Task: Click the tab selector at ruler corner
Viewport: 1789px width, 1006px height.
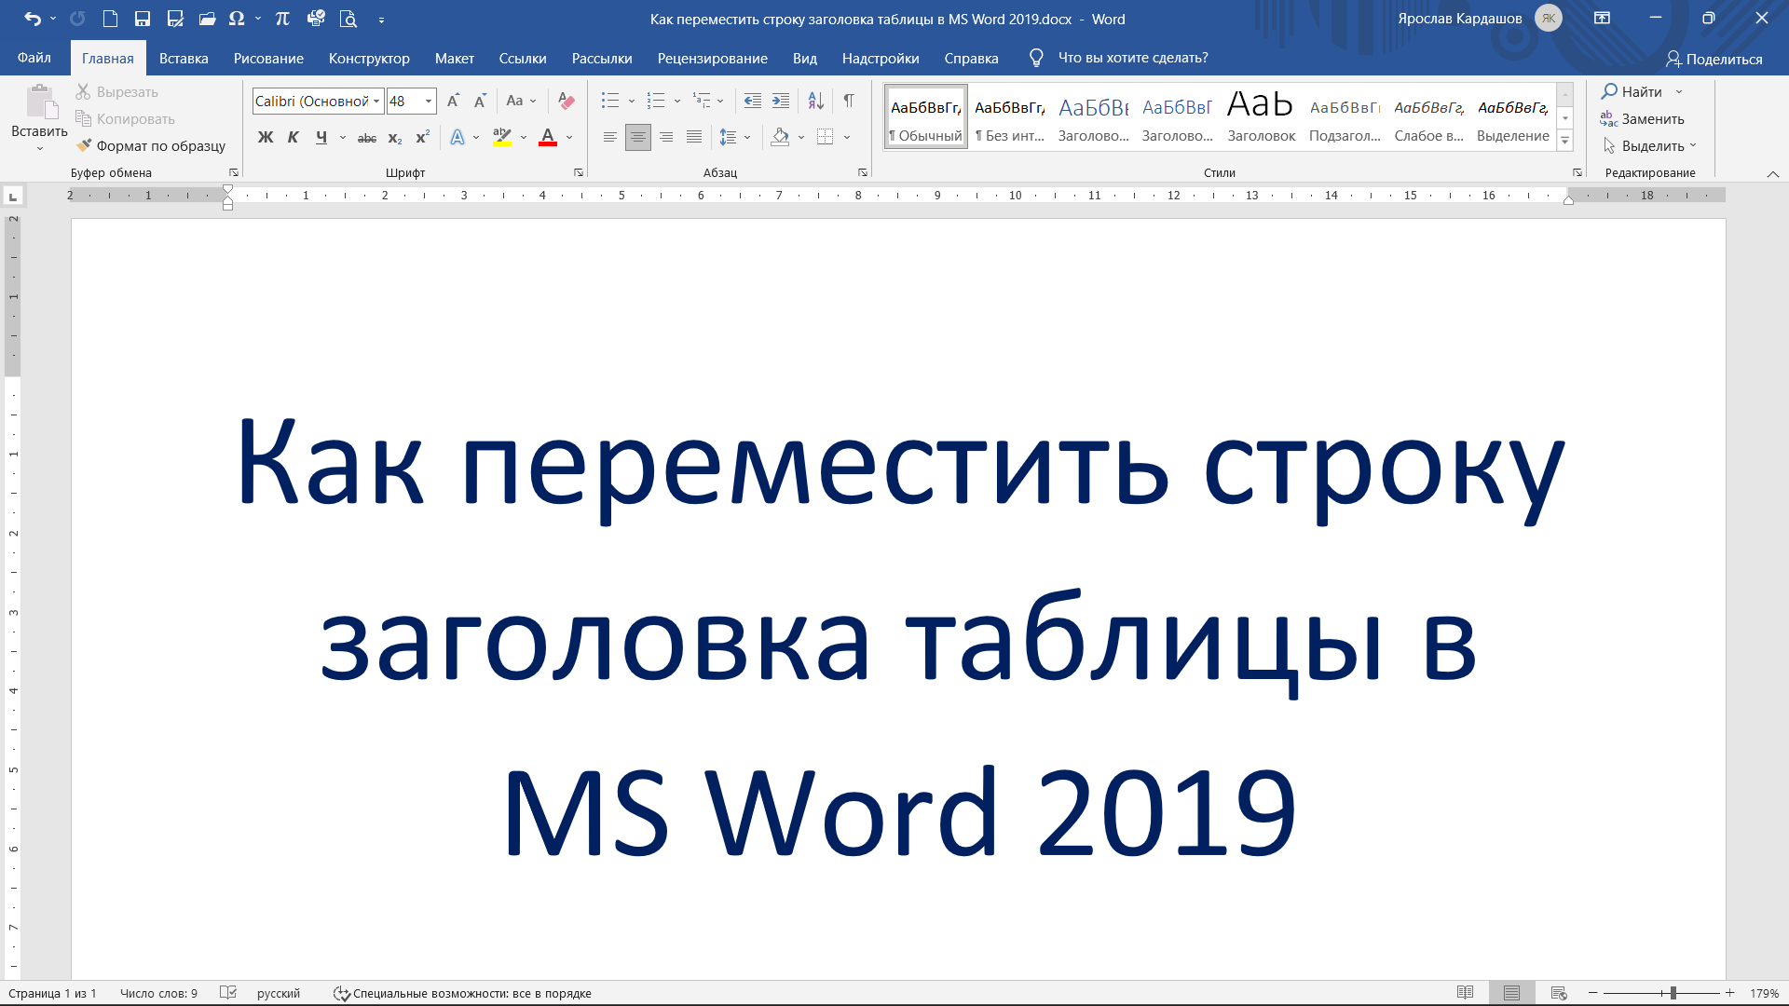Action: click(13, 196)
